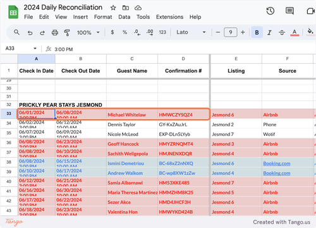
Task: Start a video meeting with camera icon
Action: (310, 11)
